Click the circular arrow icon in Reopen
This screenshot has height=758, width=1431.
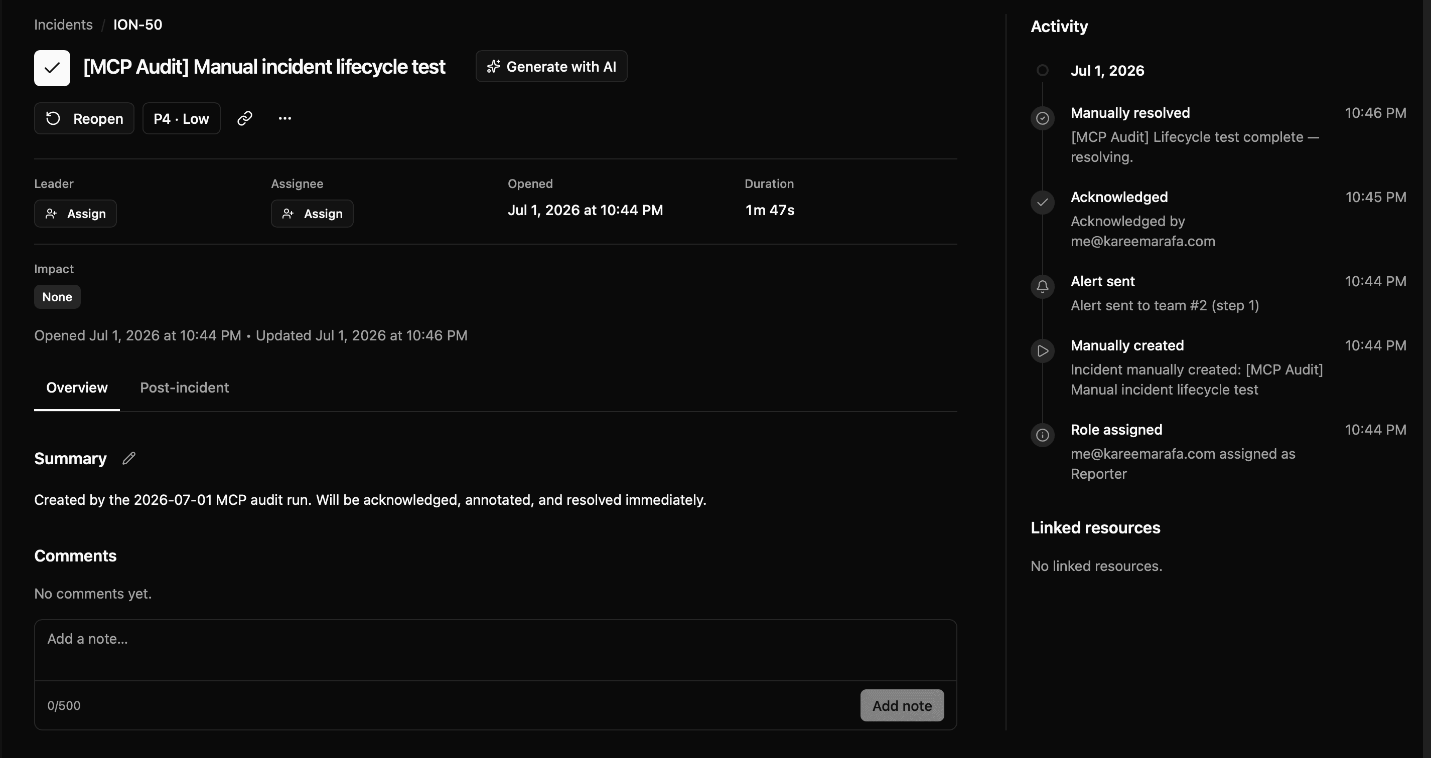pyautogui.click(x=53, y=118)
